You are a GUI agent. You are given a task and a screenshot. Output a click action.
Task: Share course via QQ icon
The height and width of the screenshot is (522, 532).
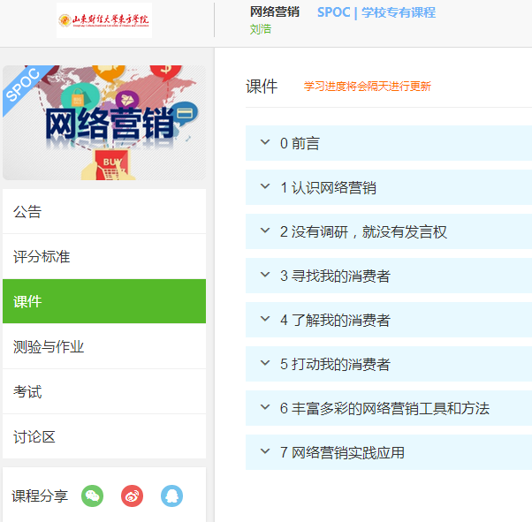pyautogui.click(x=171, y=496)
